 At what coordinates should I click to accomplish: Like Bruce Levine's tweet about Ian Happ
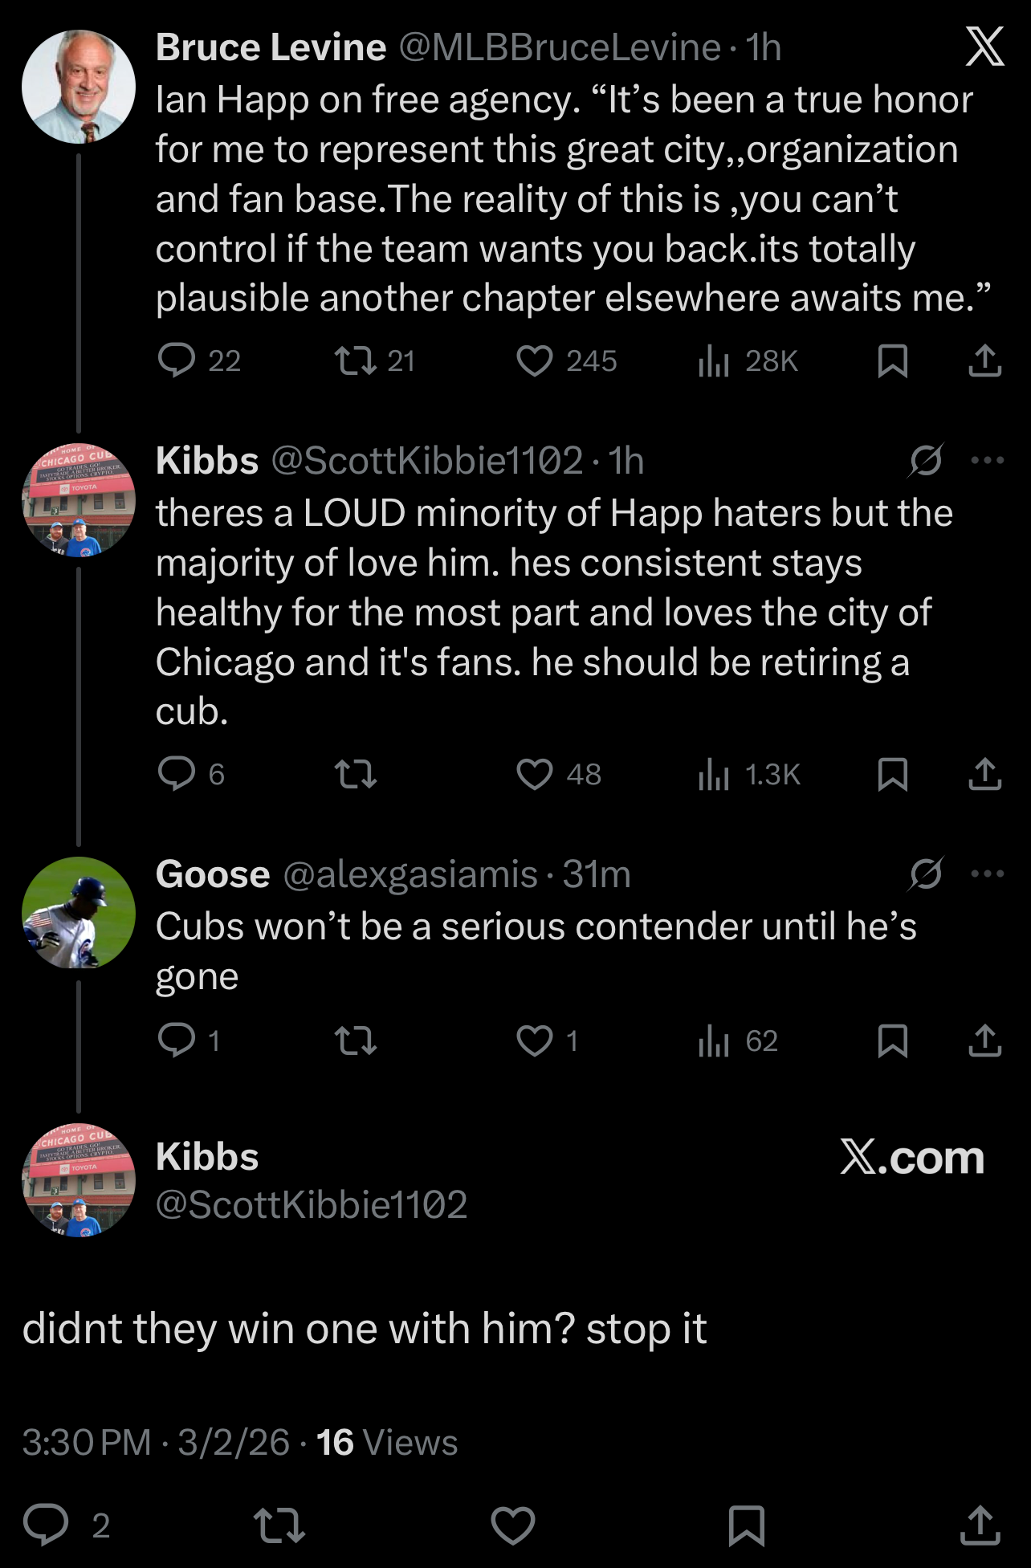[535, 360]
